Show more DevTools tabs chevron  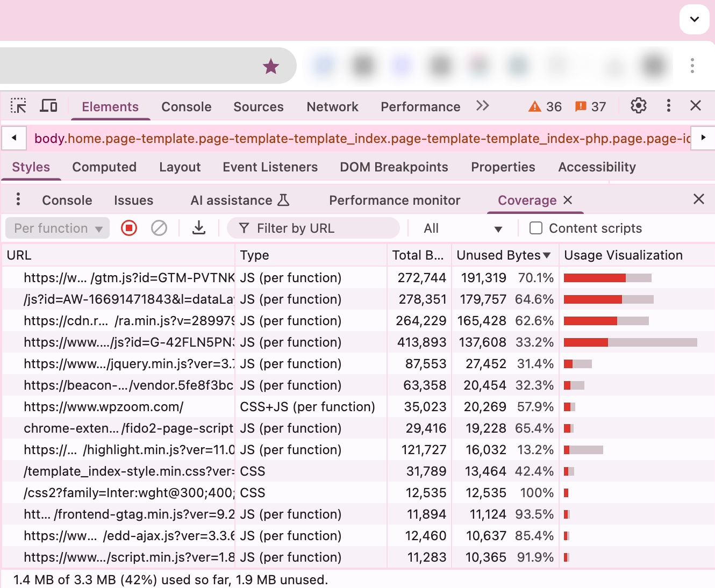pos(483,106)
